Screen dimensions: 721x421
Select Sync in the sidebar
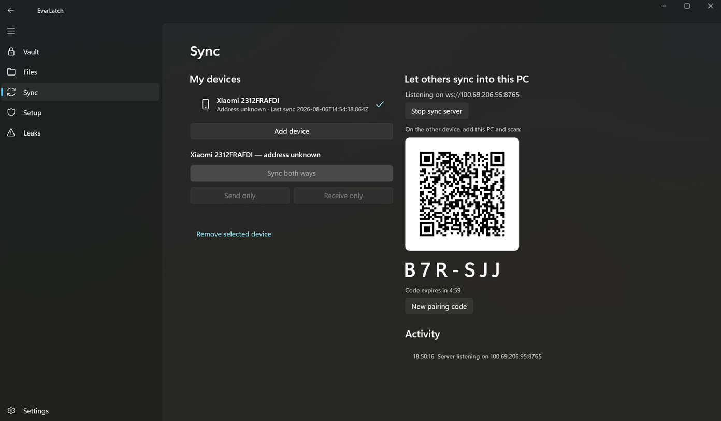(80, 92)
